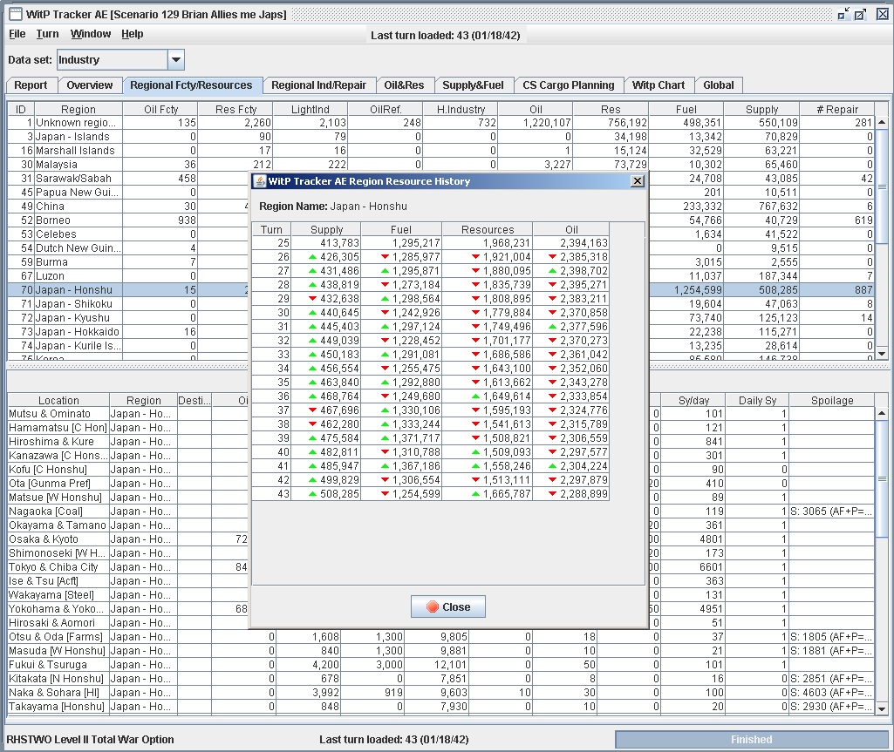Open the Turn menu
This screenshot has height=752, width=894.
tap(47, 34)
